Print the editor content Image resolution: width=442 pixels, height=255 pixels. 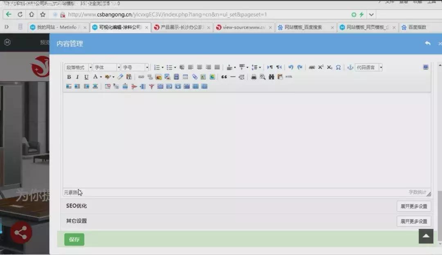coord(254,77)
